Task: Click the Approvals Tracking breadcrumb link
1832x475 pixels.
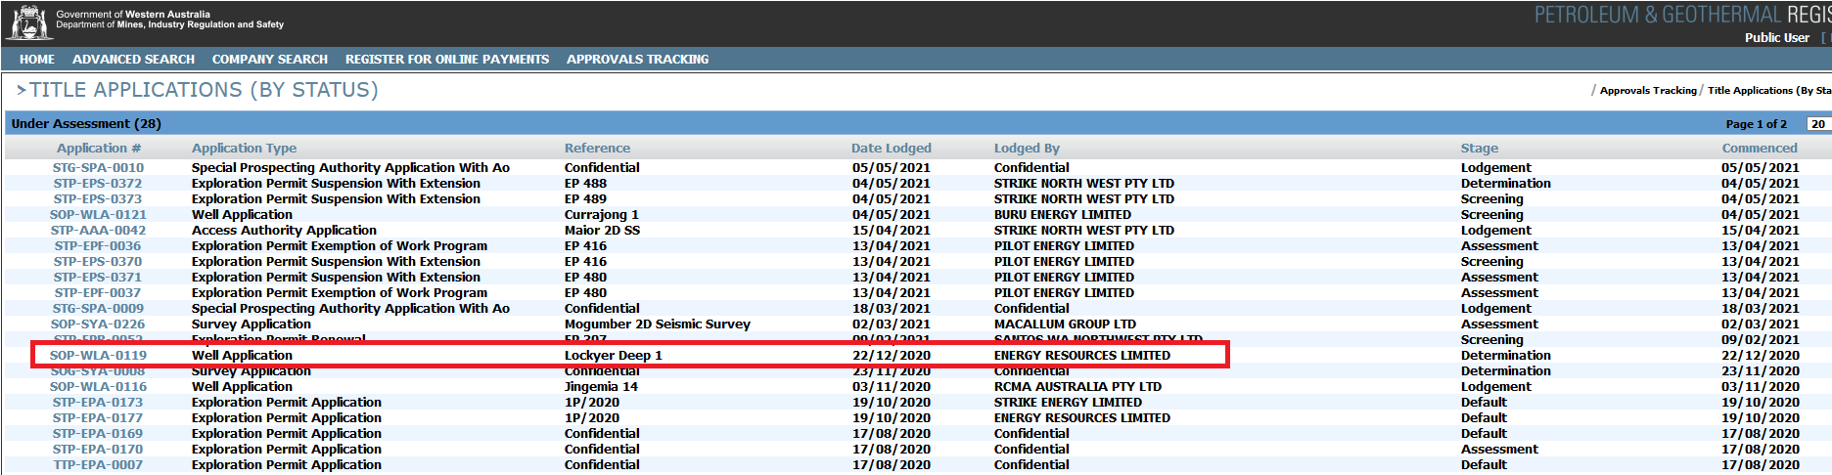Action: pyautogui.click(x=1648, y=90)
